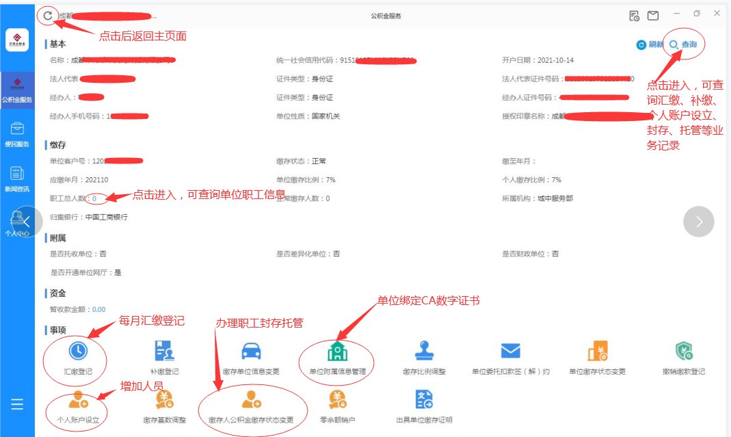
Task: Open 单位附属信息管理 building icon
Action: [x=337, y=351]
